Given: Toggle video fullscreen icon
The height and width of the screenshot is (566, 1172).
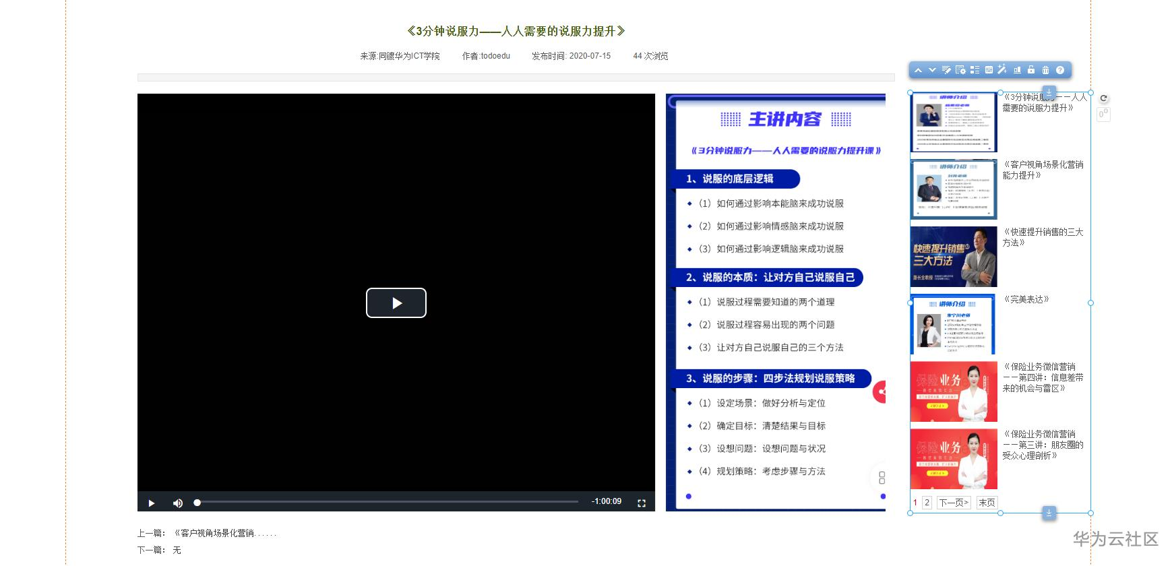Looking at the screenshot, I should [x=642, y=503].
